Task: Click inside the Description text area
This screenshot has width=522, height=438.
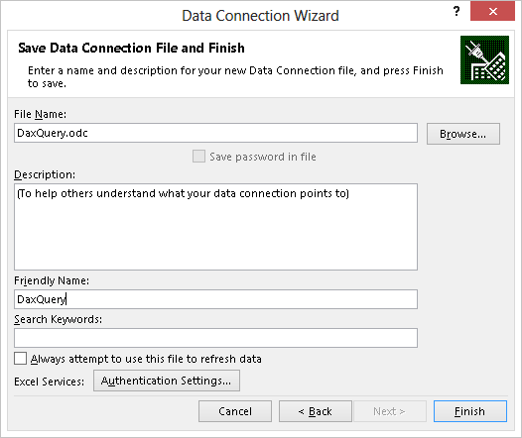Action: tap(215, 227)
